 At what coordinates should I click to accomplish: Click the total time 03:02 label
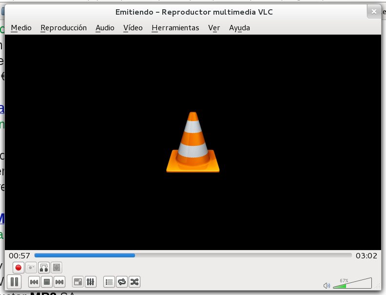367,256
